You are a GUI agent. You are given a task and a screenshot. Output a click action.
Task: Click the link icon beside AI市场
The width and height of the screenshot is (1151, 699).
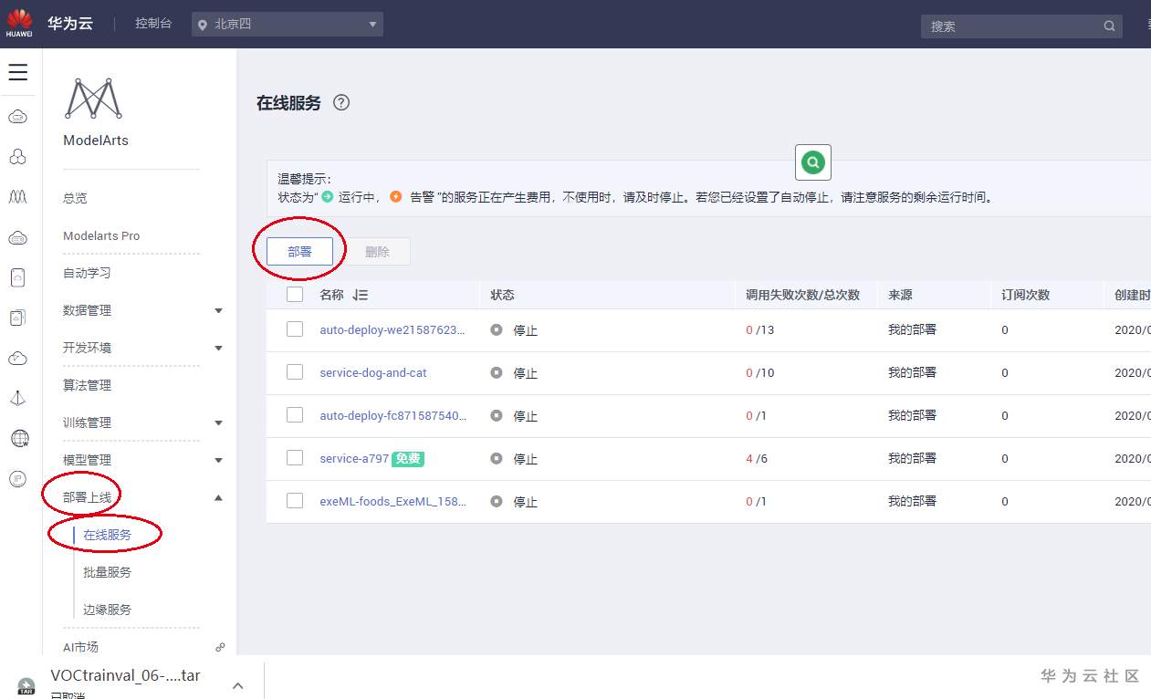coord(220,647)
